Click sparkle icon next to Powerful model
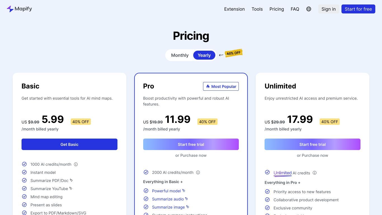 (x=184, y=191)
